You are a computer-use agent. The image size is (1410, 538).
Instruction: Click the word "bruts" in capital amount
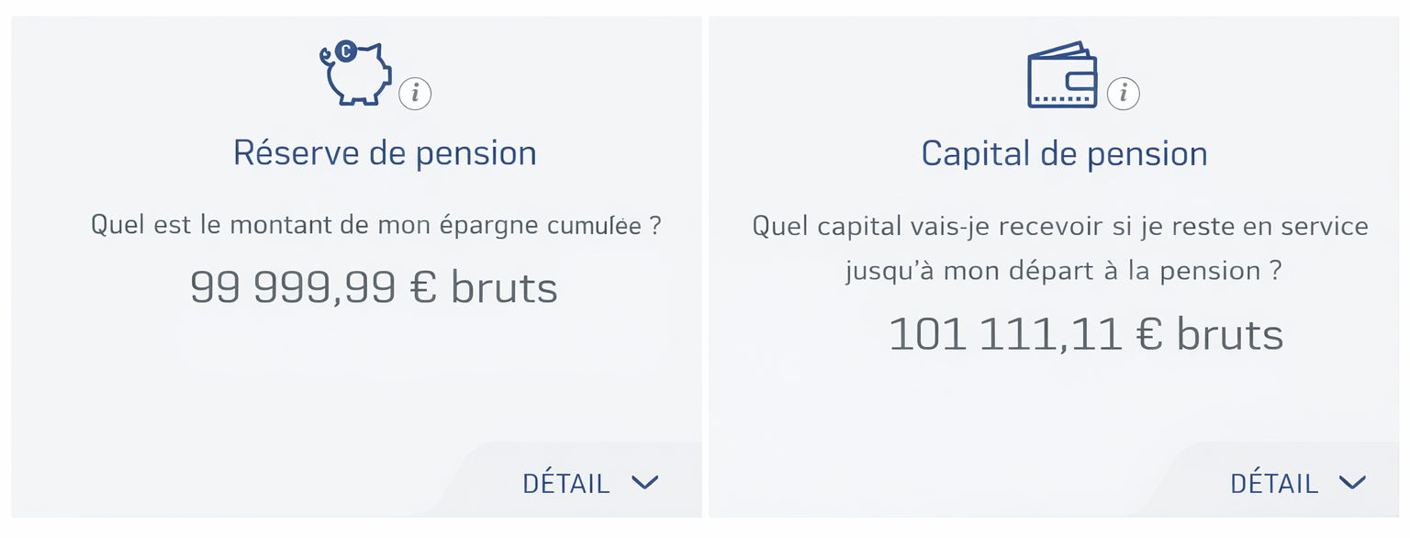click(x=1230, y=334)
